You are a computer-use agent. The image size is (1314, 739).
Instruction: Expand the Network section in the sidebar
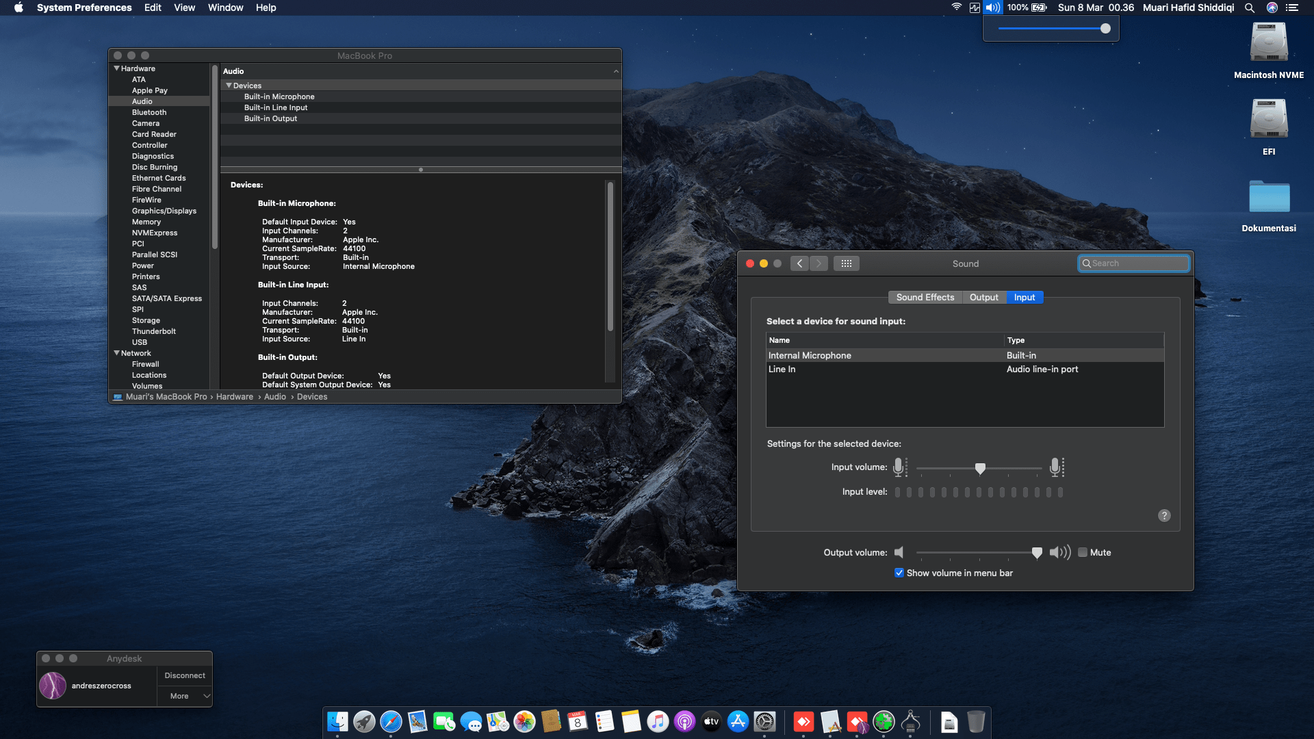[x=116, y=353]
